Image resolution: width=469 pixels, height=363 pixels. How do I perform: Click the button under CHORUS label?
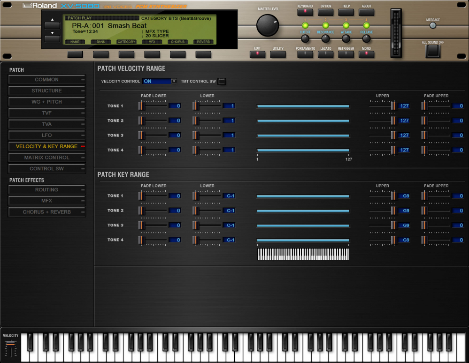tap(177, 54)
